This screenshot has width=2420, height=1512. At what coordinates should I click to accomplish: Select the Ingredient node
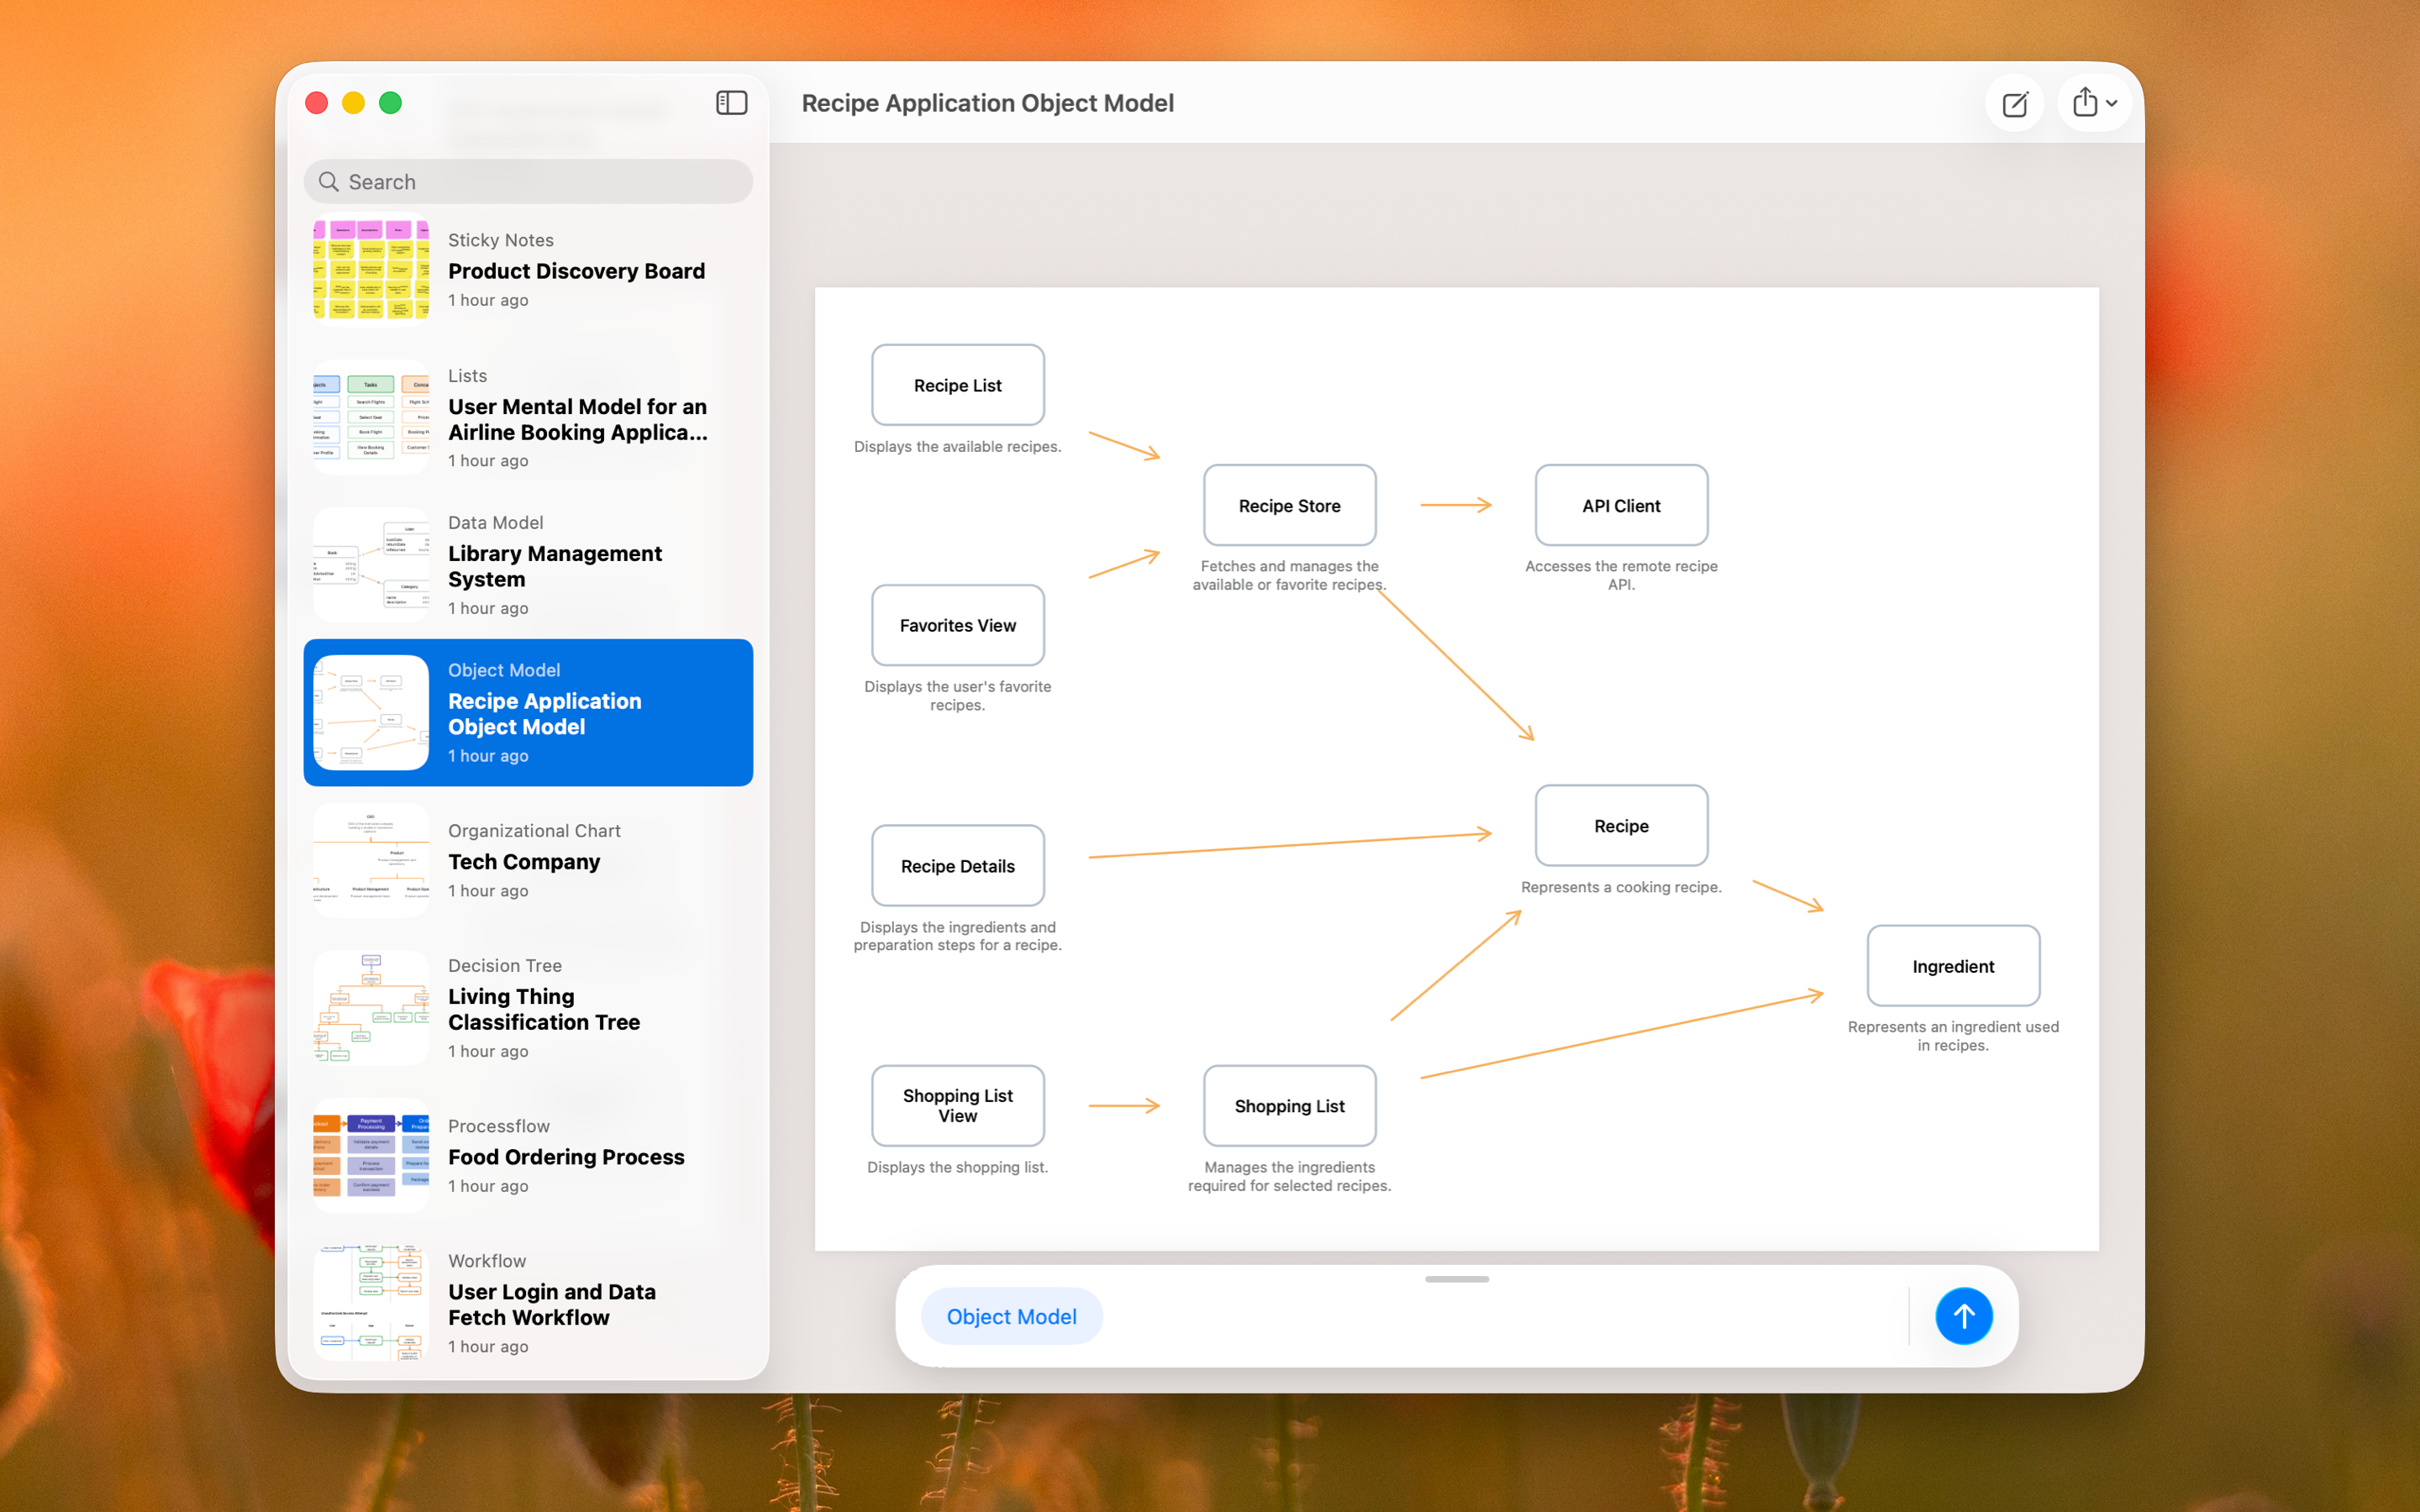coord(1953,966)
